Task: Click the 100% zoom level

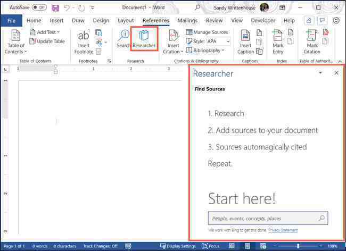Action: [332, 246]
